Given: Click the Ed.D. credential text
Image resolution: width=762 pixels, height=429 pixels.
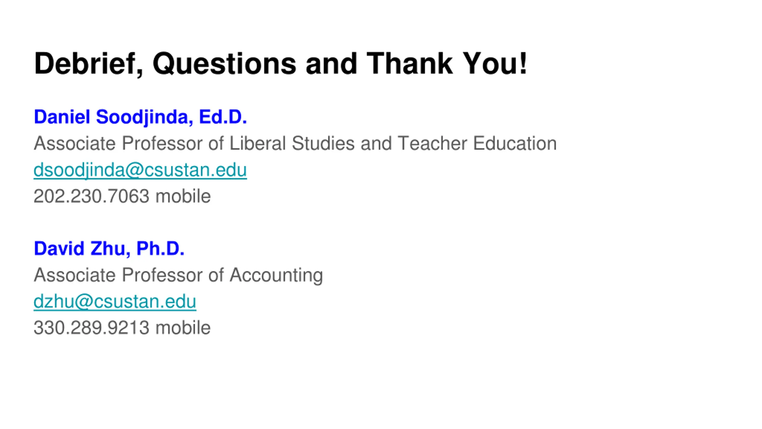Looking at the screenshot, I should point(223,116).
